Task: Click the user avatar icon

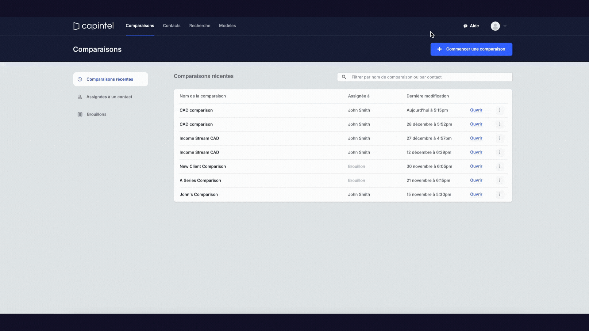Action: 495,26
